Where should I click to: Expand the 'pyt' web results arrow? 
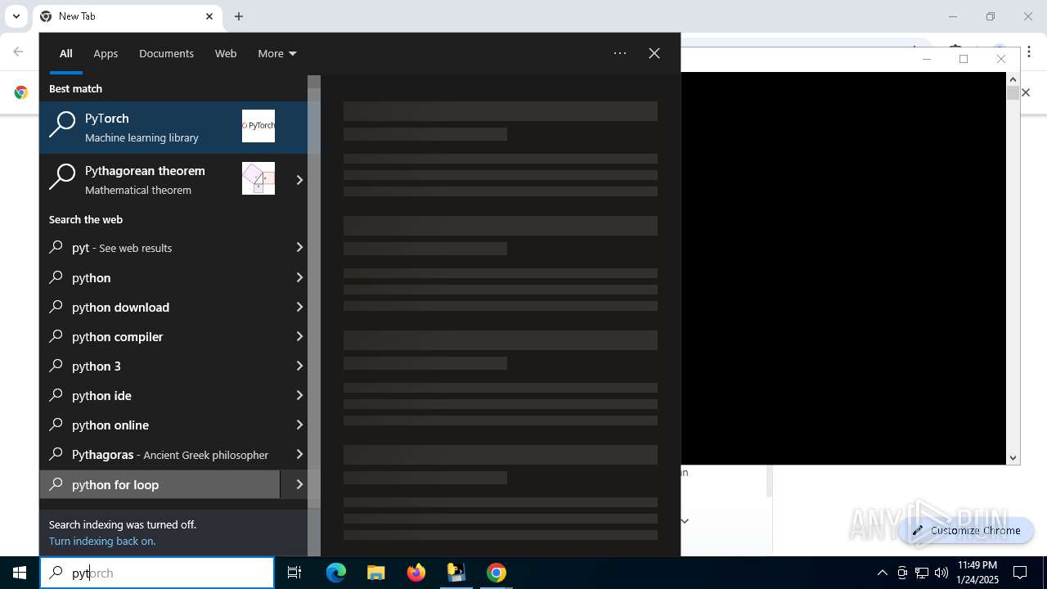(299, 248)
